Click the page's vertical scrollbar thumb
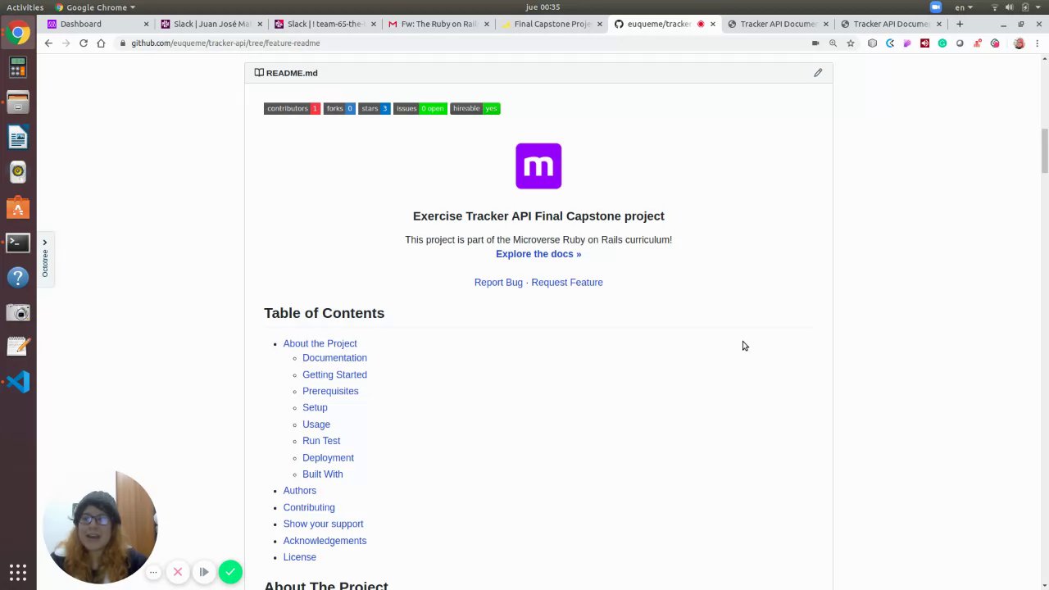Screen dimensions: 1049x590 pyautogui.click(x=1044, y=152)
